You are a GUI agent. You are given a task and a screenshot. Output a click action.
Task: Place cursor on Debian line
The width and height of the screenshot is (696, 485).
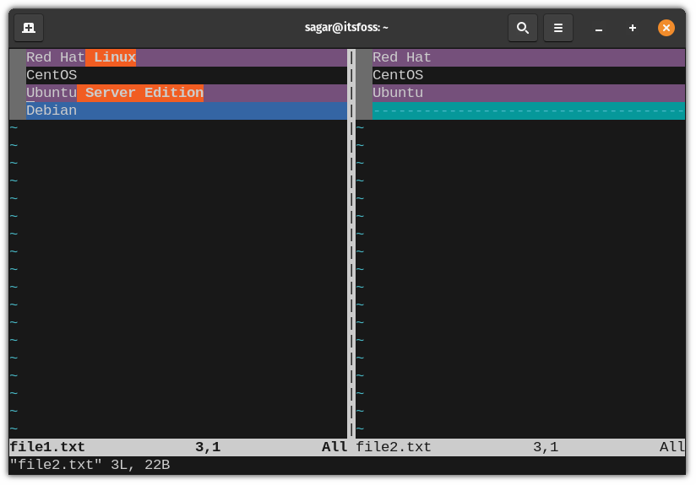[187, 110]
